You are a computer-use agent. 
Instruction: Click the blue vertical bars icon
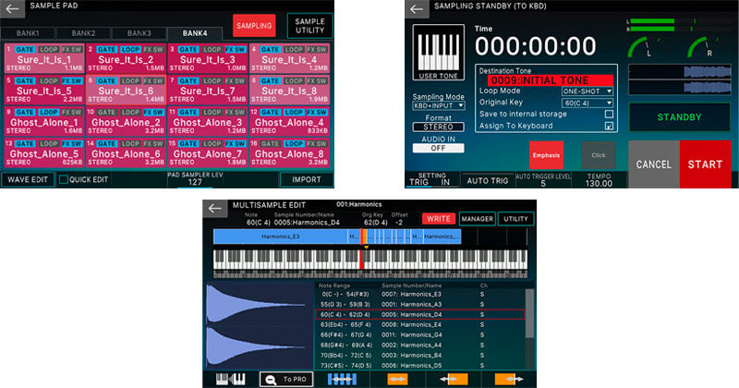342,379
